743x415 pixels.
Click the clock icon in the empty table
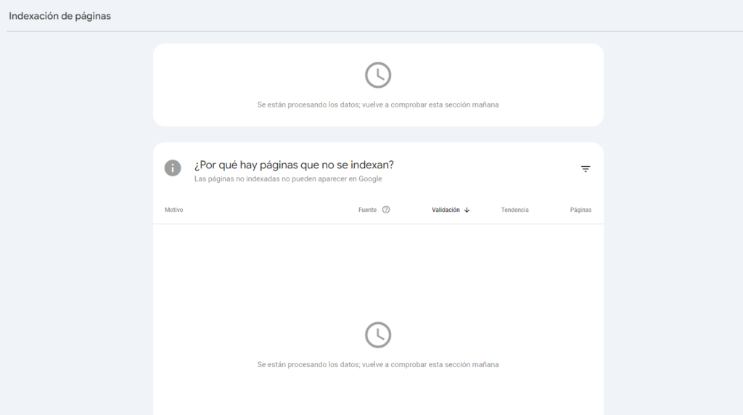[x=378, y=334]
